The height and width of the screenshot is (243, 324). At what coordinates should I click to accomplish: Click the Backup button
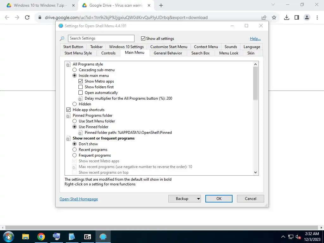(x=182, y=199)
